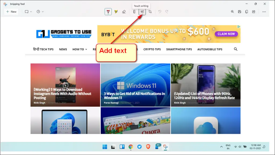The width and height of the screenshot is (275, 155).
Task: Launch Brave browser from taskbar
Action: 148,147
